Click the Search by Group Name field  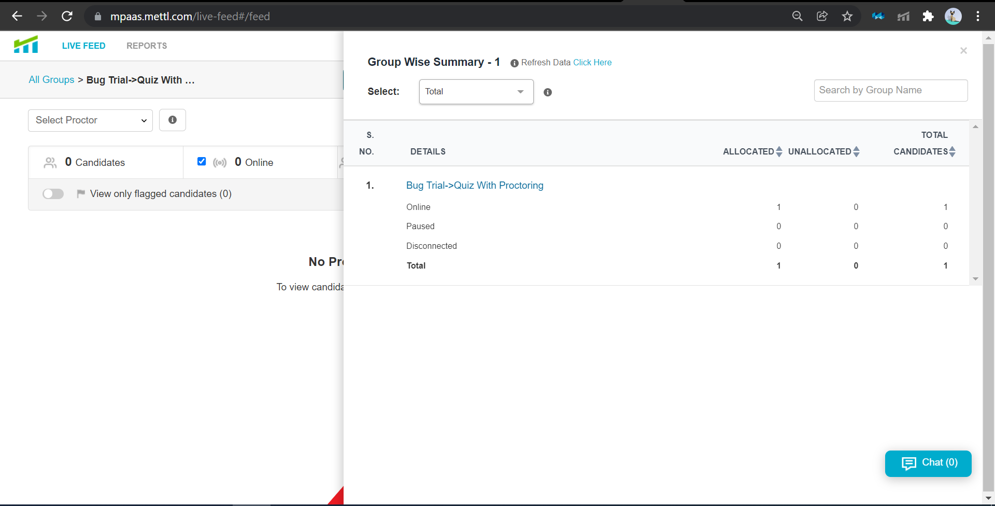click(891, 90)
